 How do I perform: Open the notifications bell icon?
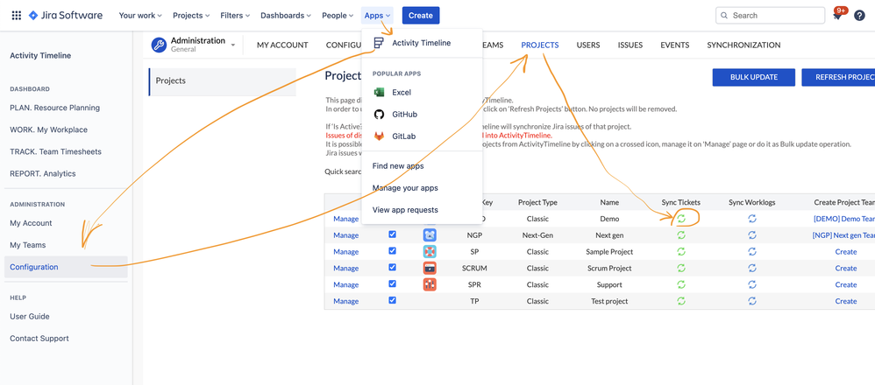[837, 16]
